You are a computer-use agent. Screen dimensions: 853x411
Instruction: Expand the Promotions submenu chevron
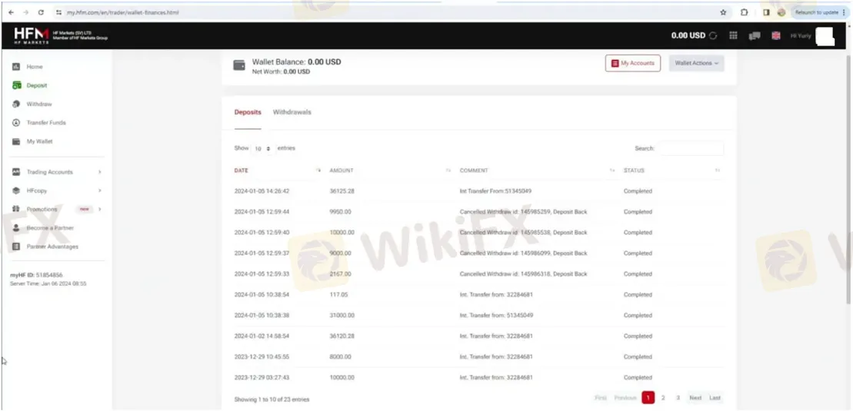(99, 209)
